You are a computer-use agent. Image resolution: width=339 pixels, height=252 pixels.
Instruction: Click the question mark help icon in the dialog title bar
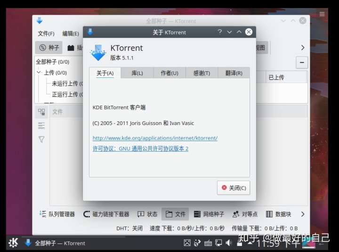[220, 32]
